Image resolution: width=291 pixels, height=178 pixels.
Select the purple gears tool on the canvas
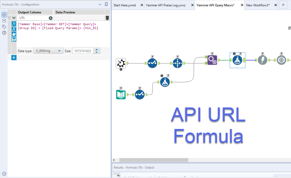point(212,60)
